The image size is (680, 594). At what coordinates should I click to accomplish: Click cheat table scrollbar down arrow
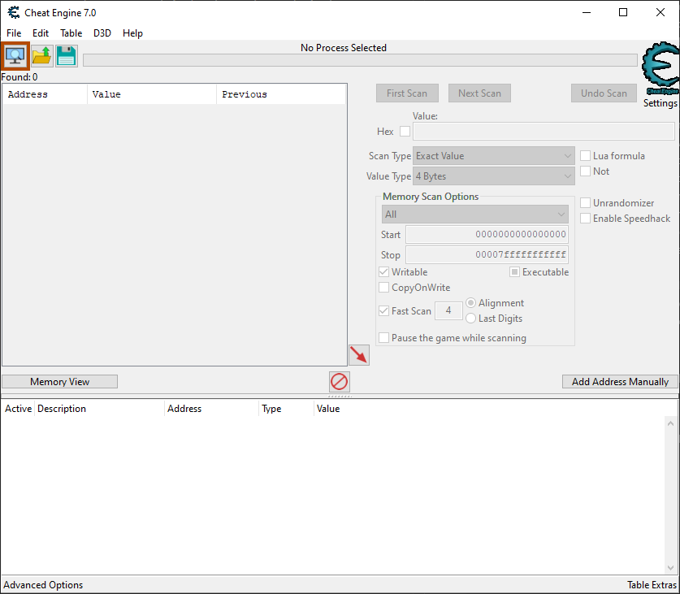[x=670, y=567]
